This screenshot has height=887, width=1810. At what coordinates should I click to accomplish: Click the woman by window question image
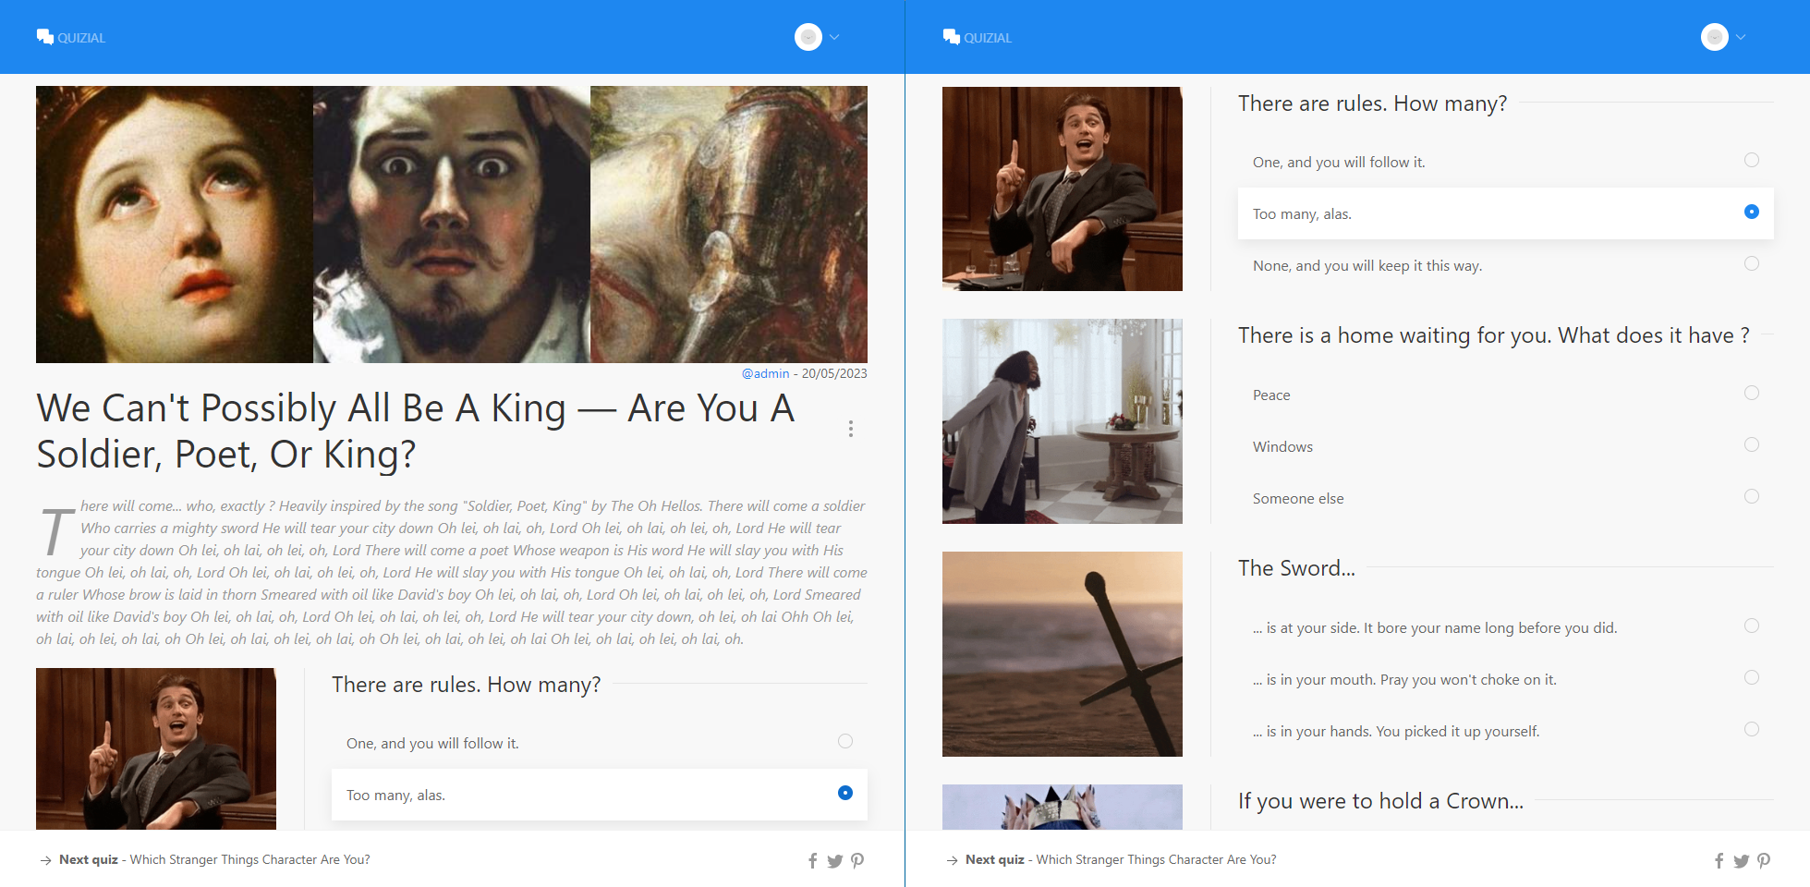1063,421
